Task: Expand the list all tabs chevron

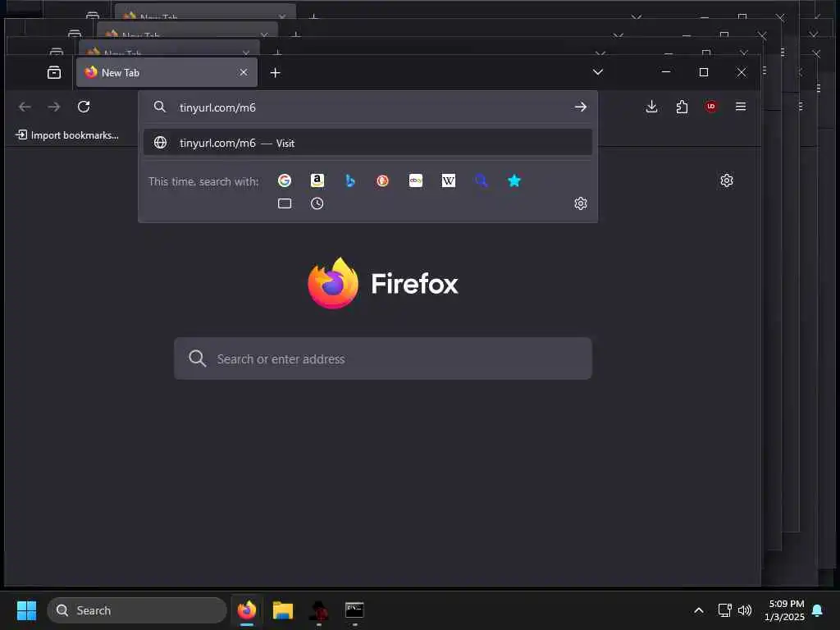Action: click(598, 72)
